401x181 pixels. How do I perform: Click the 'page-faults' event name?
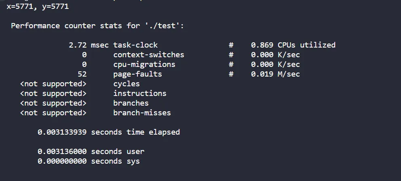pyautogui.click(x=137, y=74)
